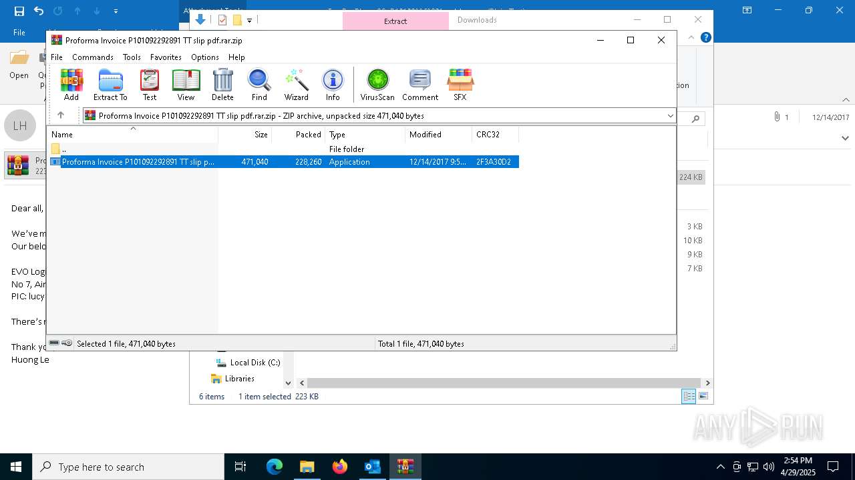Click sender LH avatar
This screenshot has width=855, height=480.
pyautogui.click(x=20, y=125)
